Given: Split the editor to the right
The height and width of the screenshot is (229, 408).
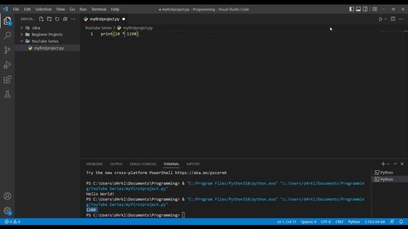Looking at the screenshot, I should [x=393, y=19].
